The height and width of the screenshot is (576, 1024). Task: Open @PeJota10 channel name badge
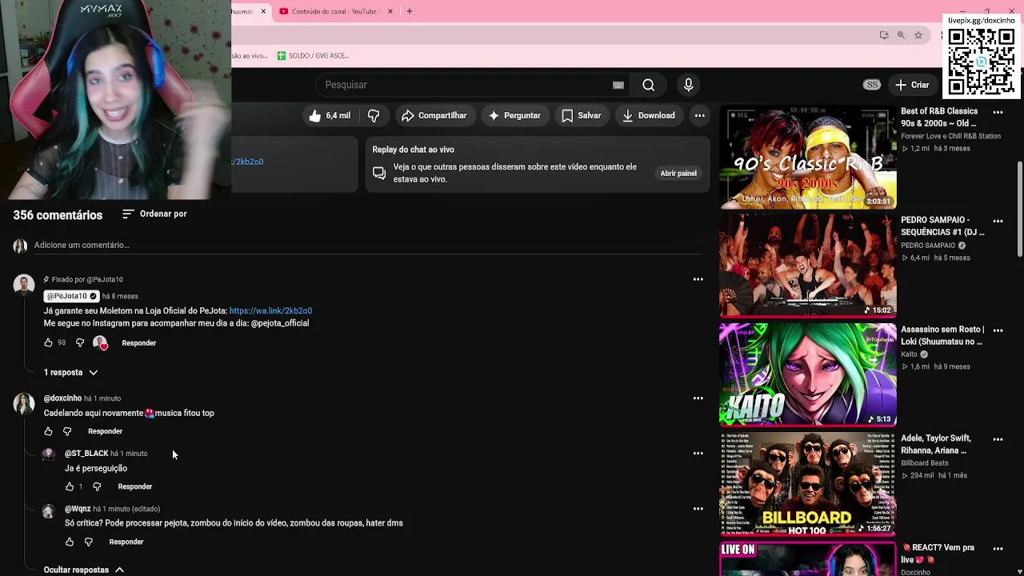pyautogui.click(x=72, y=296)
